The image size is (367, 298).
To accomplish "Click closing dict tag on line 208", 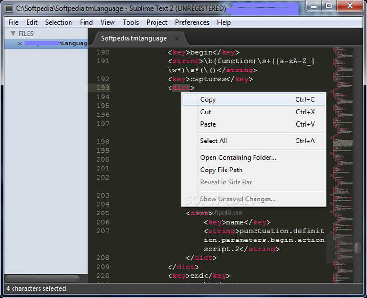I will point(201,258).
